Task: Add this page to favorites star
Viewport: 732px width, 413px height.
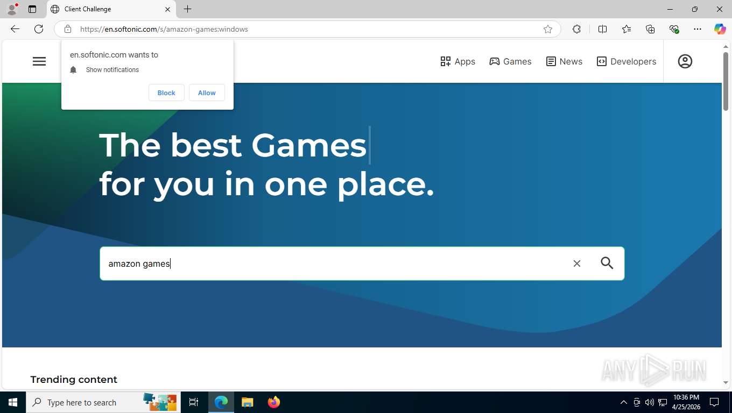Action: (x=548, y=29)
